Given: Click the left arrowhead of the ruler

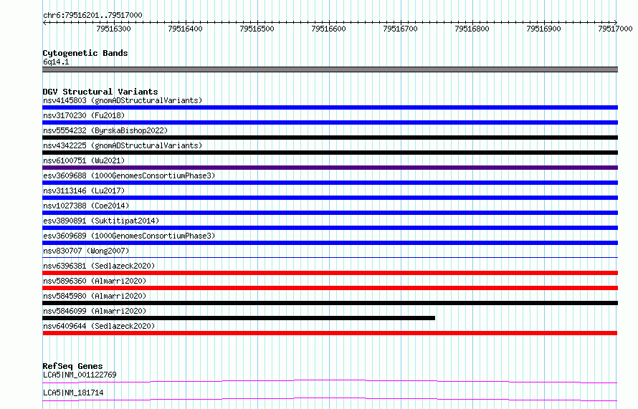Looking at the screenshot, I should point(44,22).
